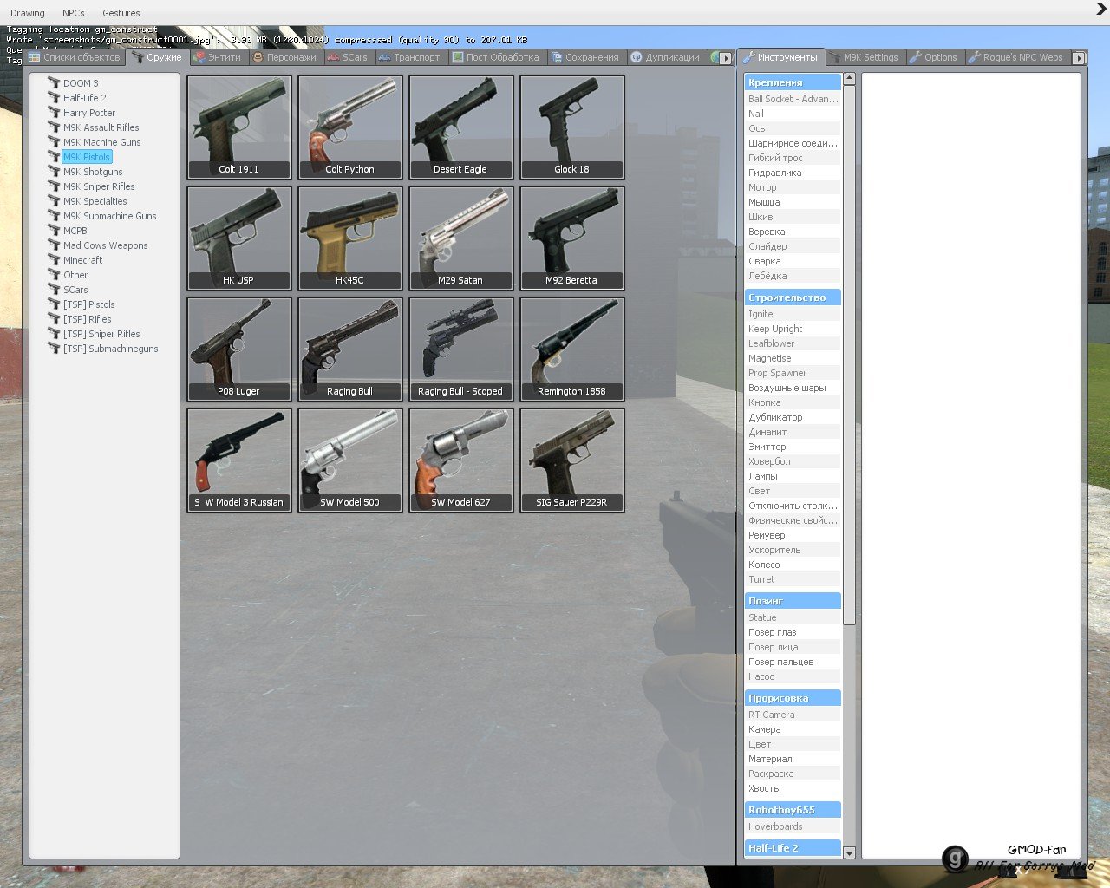
Task: Spawn the S W Model 3 Russian
Action: pyautogui.click(x=239, y=460)
